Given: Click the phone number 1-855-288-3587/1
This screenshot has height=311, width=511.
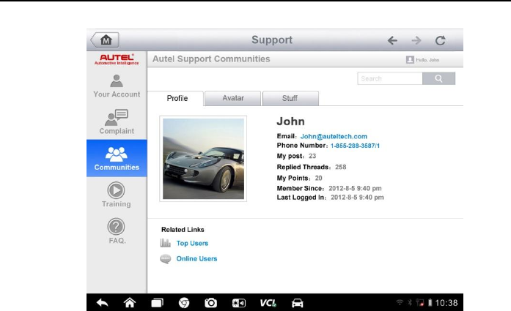Looking at the screenshot, I should [x=355, y=146].
